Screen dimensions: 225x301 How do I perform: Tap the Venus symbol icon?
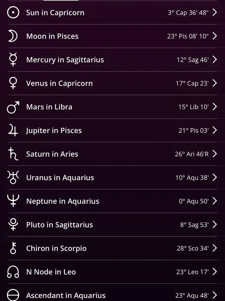click(13, 83)
